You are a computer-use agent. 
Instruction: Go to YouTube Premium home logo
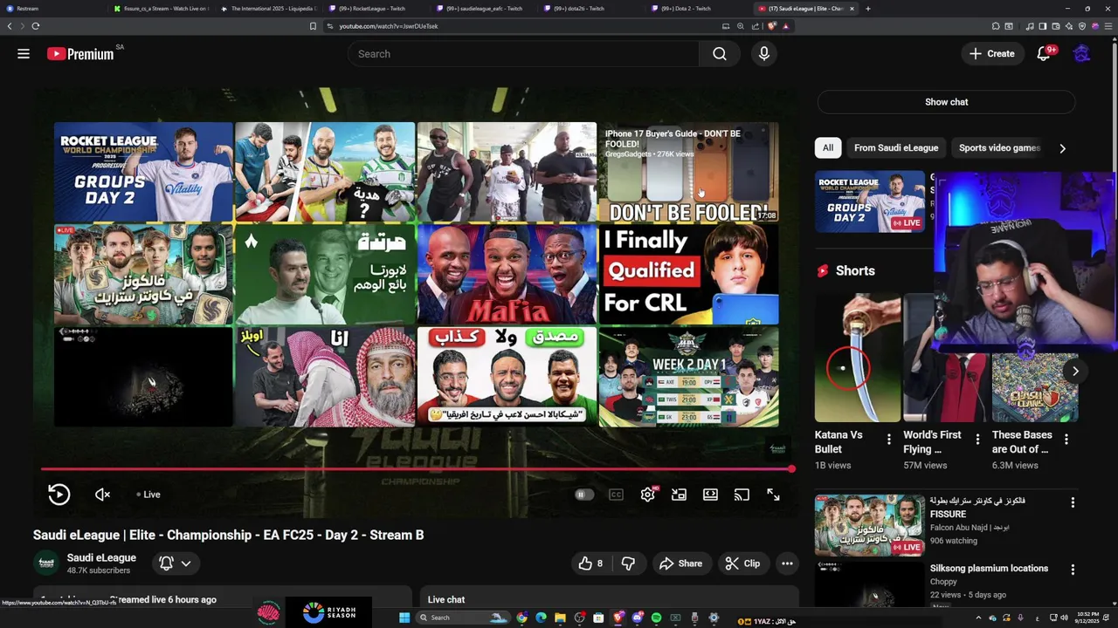80,54
